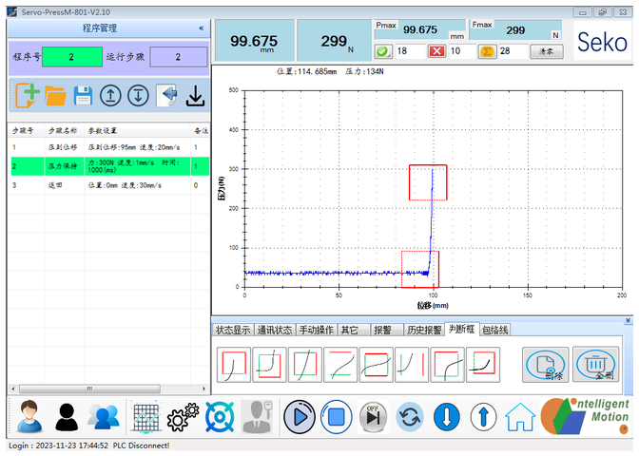Viewport: 639px width, 456px height.
Task: Click the 删除 delete judgment frame button
Action: pos(545,365)
